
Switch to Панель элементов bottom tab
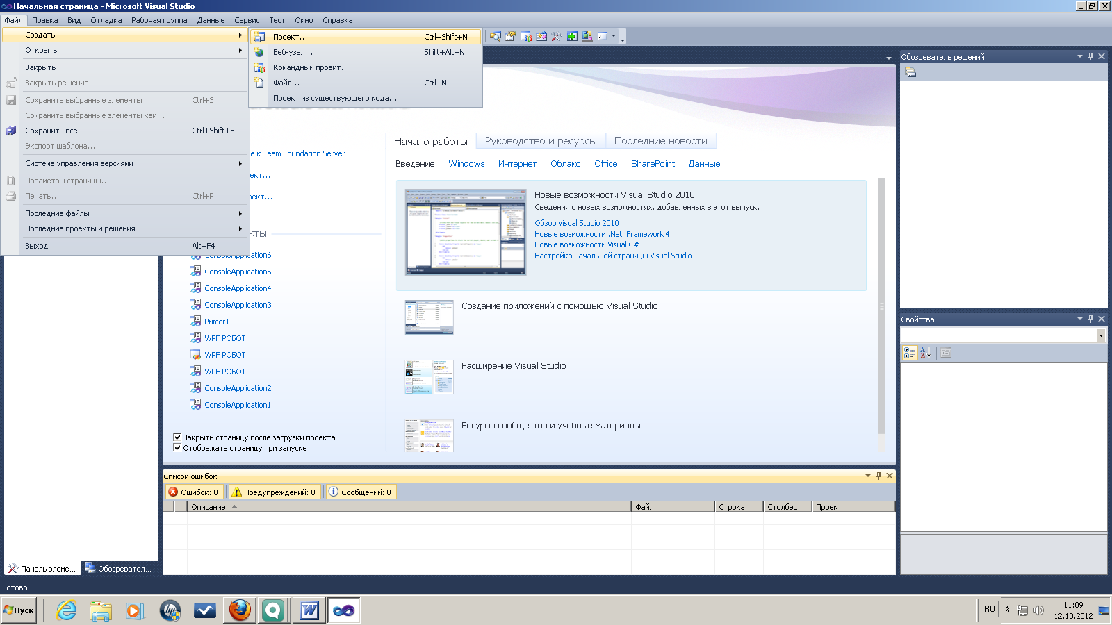click(42, 568)
